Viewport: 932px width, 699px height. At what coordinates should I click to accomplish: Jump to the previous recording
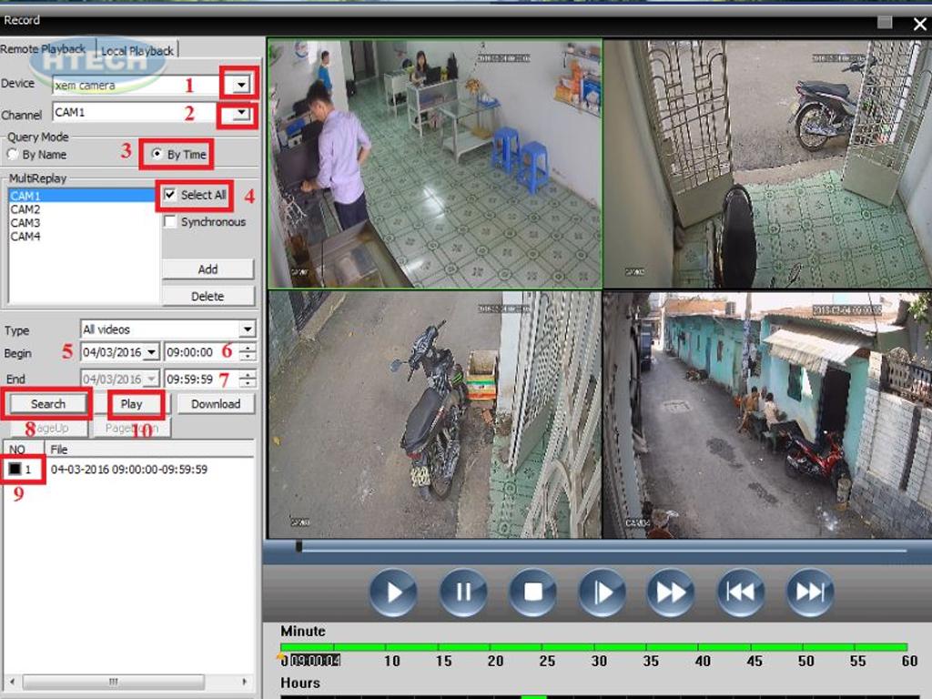[740, 593]
